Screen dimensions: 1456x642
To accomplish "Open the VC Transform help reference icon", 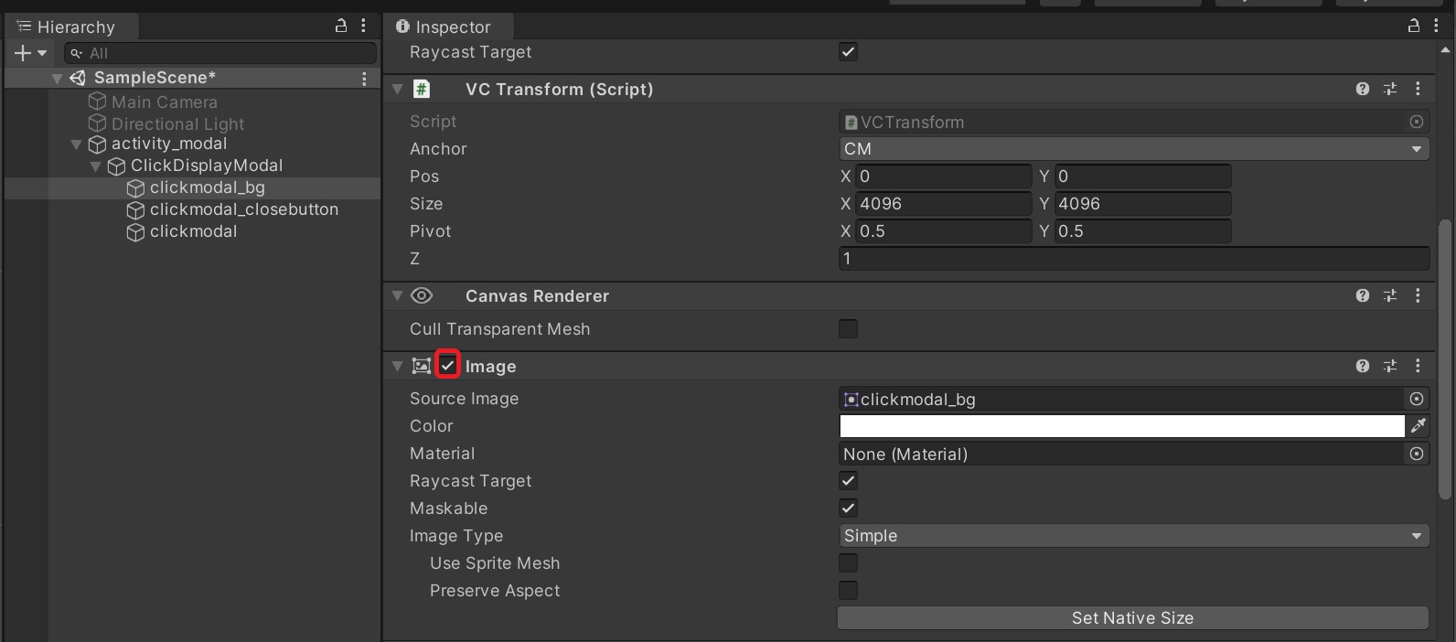I will tap(1362, 89).
